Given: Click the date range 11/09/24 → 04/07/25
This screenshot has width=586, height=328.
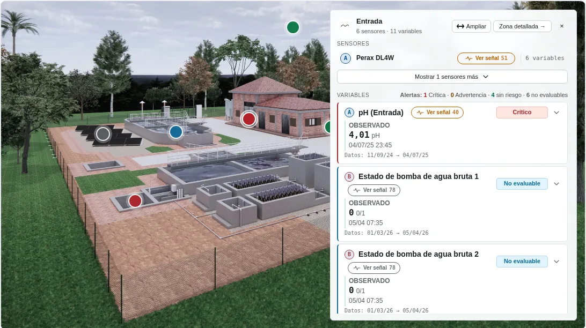Looking at the screenshot, I should [x=398, y=155].
